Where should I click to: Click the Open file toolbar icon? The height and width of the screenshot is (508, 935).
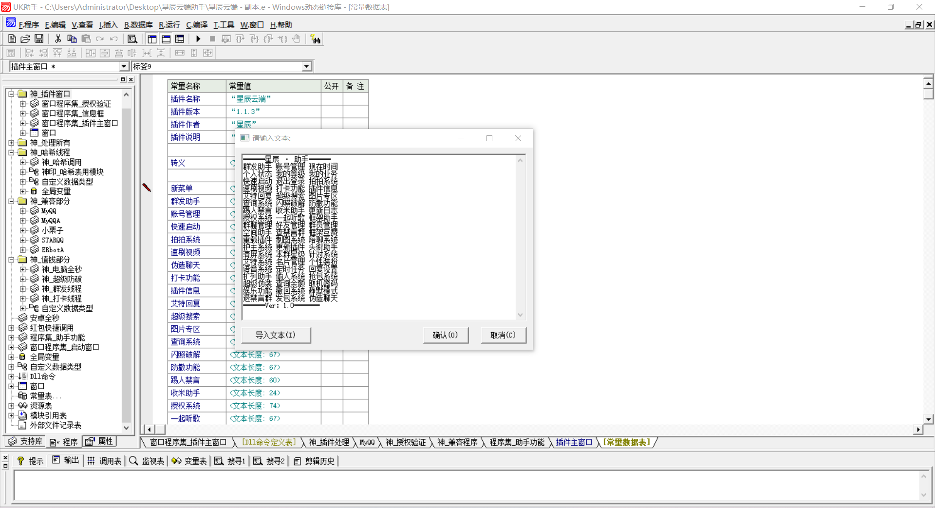coord(25,39)
